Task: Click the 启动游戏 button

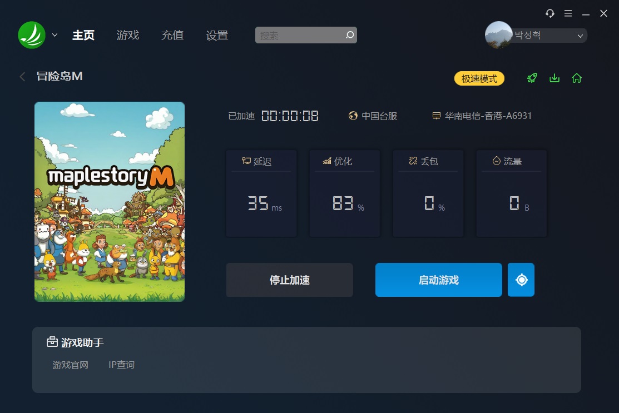Action: coord(439,280)
